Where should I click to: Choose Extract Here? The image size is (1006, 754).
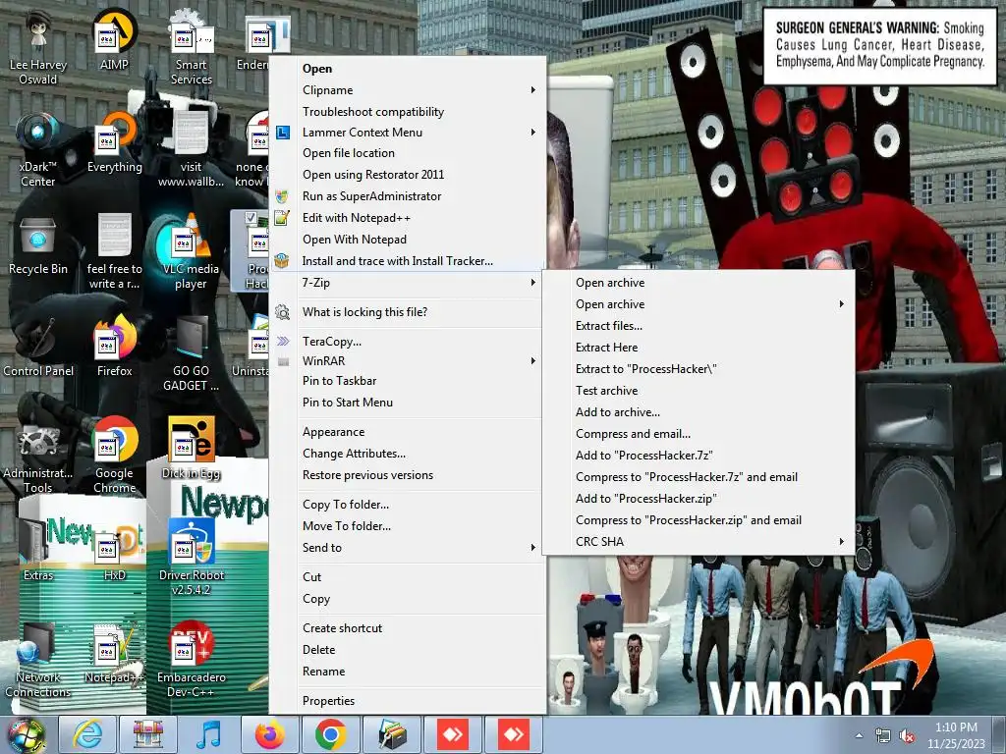tap(699, 348)
